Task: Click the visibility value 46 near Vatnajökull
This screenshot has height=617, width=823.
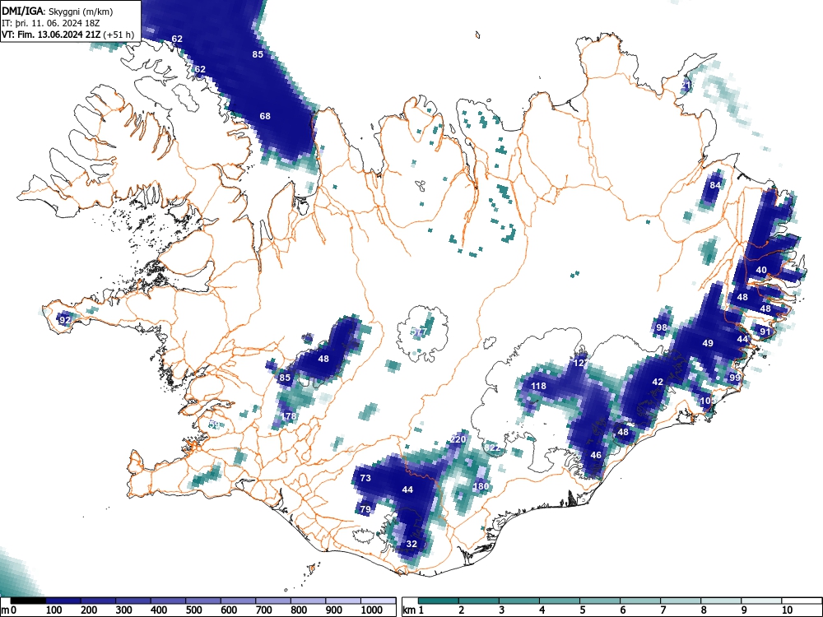Action: click(596, 455)
